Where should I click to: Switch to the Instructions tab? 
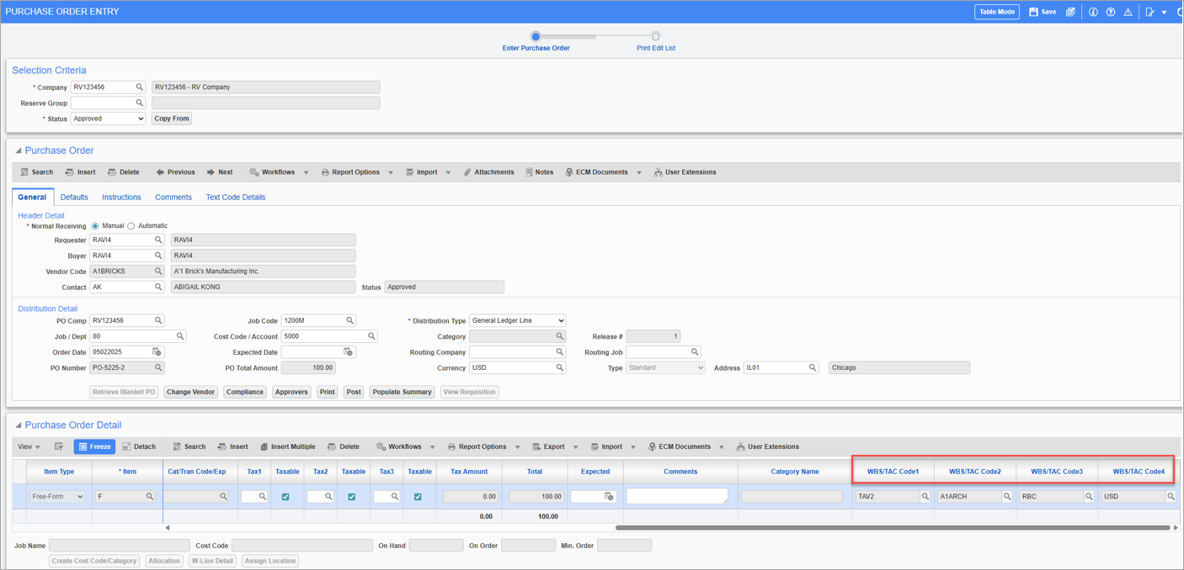[121, 198]
